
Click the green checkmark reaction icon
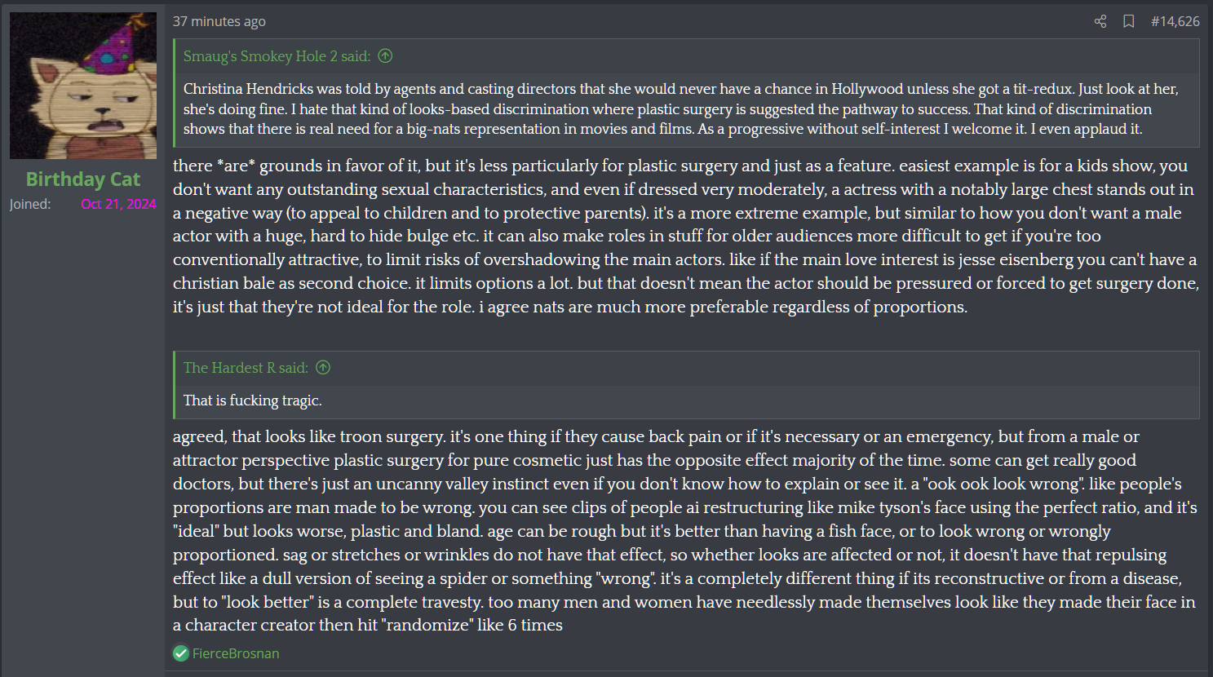181,653
